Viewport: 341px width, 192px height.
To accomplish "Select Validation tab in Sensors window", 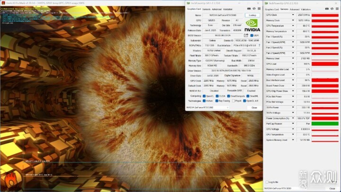I will (x=306, y=9).
